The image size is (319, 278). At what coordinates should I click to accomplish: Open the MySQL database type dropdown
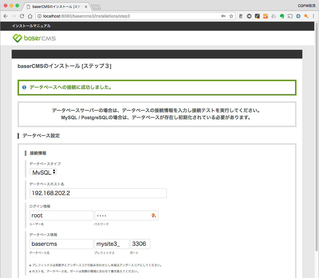click(43, 172)
